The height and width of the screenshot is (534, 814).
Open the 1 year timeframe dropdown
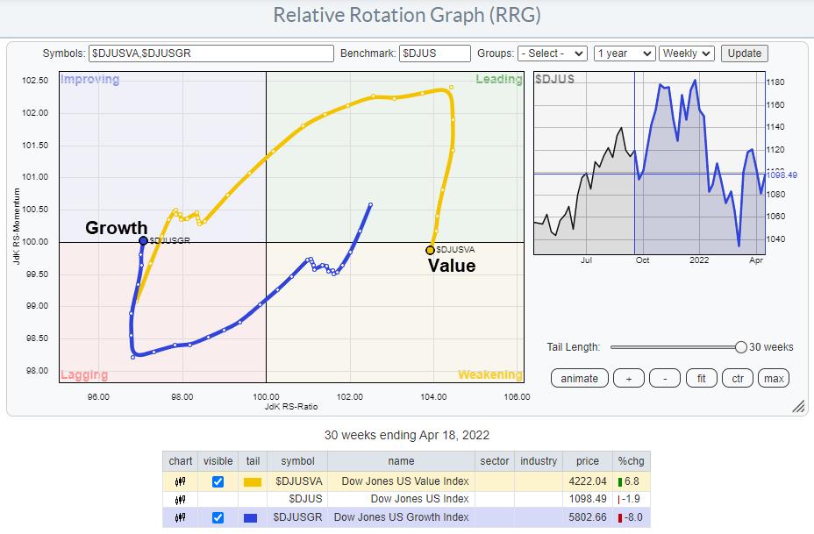pos(624,53)
